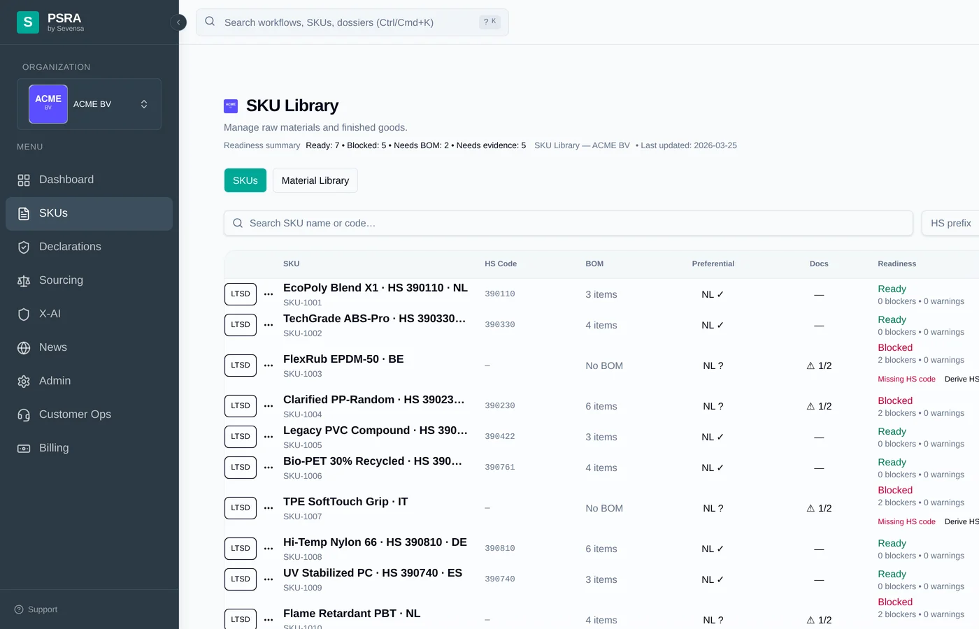Viewport: 979px width, 629px height.
Task: Click the Sourcing scales icon
Action: tap(23, 280)
